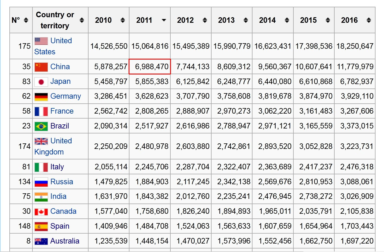Screen dimensions: 384x252
Task: Click the Canada flag icon
Action: (x=41, y=212)
